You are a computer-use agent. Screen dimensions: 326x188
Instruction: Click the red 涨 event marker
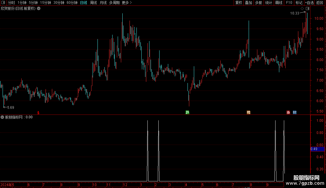(x=288, y=113)
